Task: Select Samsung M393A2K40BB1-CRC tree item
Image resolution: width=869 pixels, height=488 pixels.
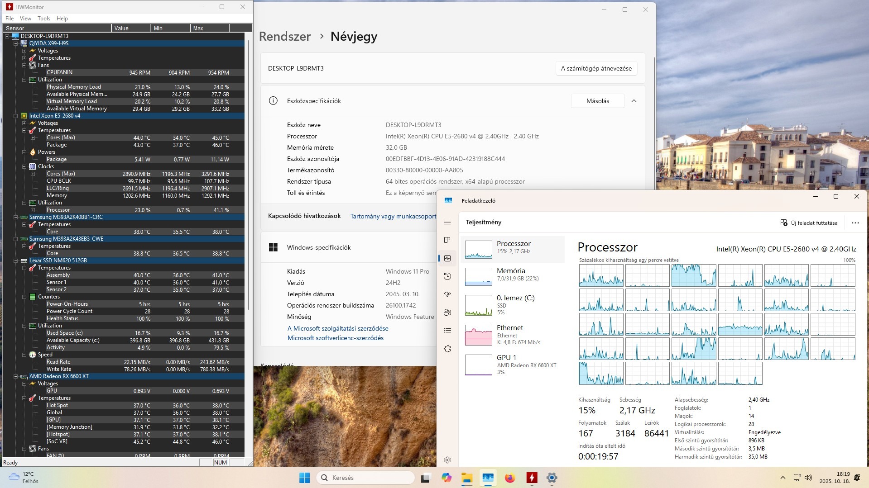Action: pyautogui.click(x=66, y=217)
